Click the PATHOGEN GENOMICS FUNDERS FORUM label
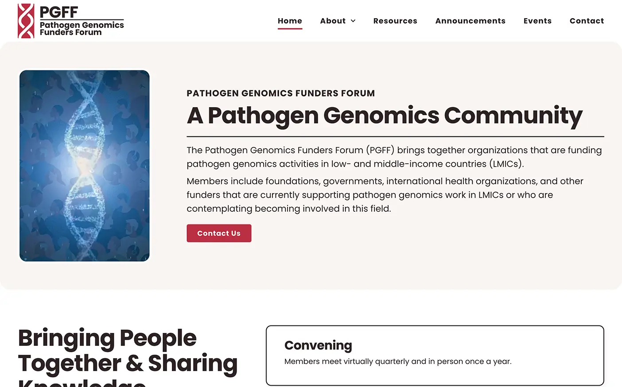 click(x=281, y=93)
